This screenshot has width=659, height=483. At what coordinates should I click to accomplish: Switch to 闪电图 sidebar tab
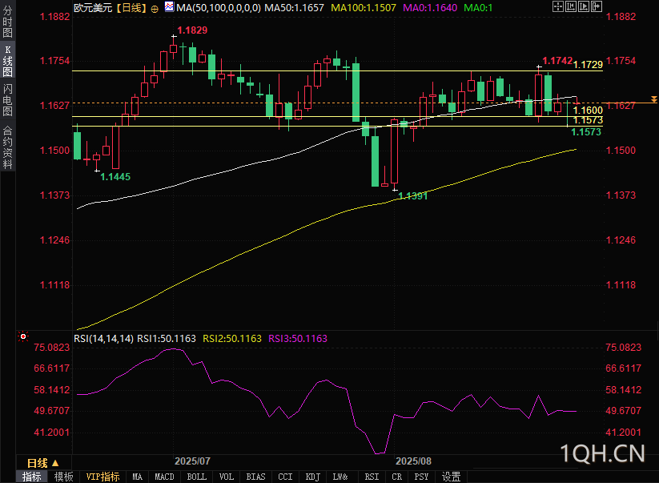7,99
